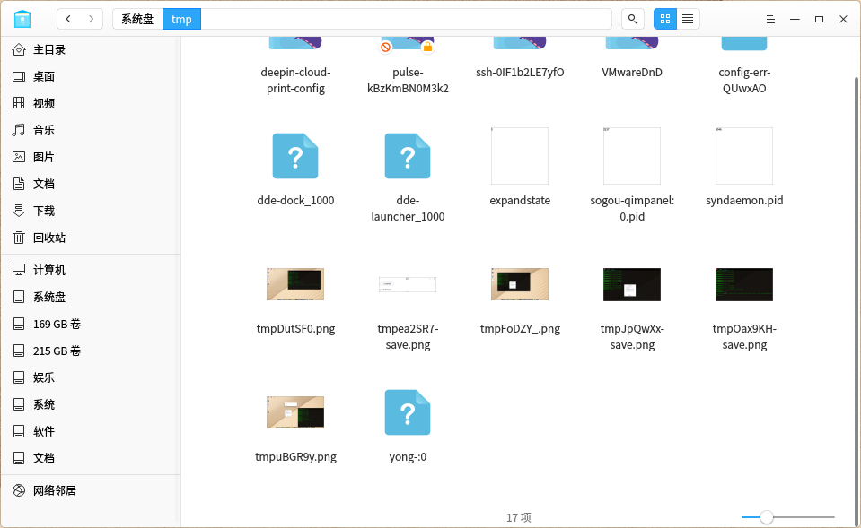This screenshot has width=861, height=528.
Task: Click the pulse-kBzKmBN0M3k2 folder name
Action: (x=408, y=80)
